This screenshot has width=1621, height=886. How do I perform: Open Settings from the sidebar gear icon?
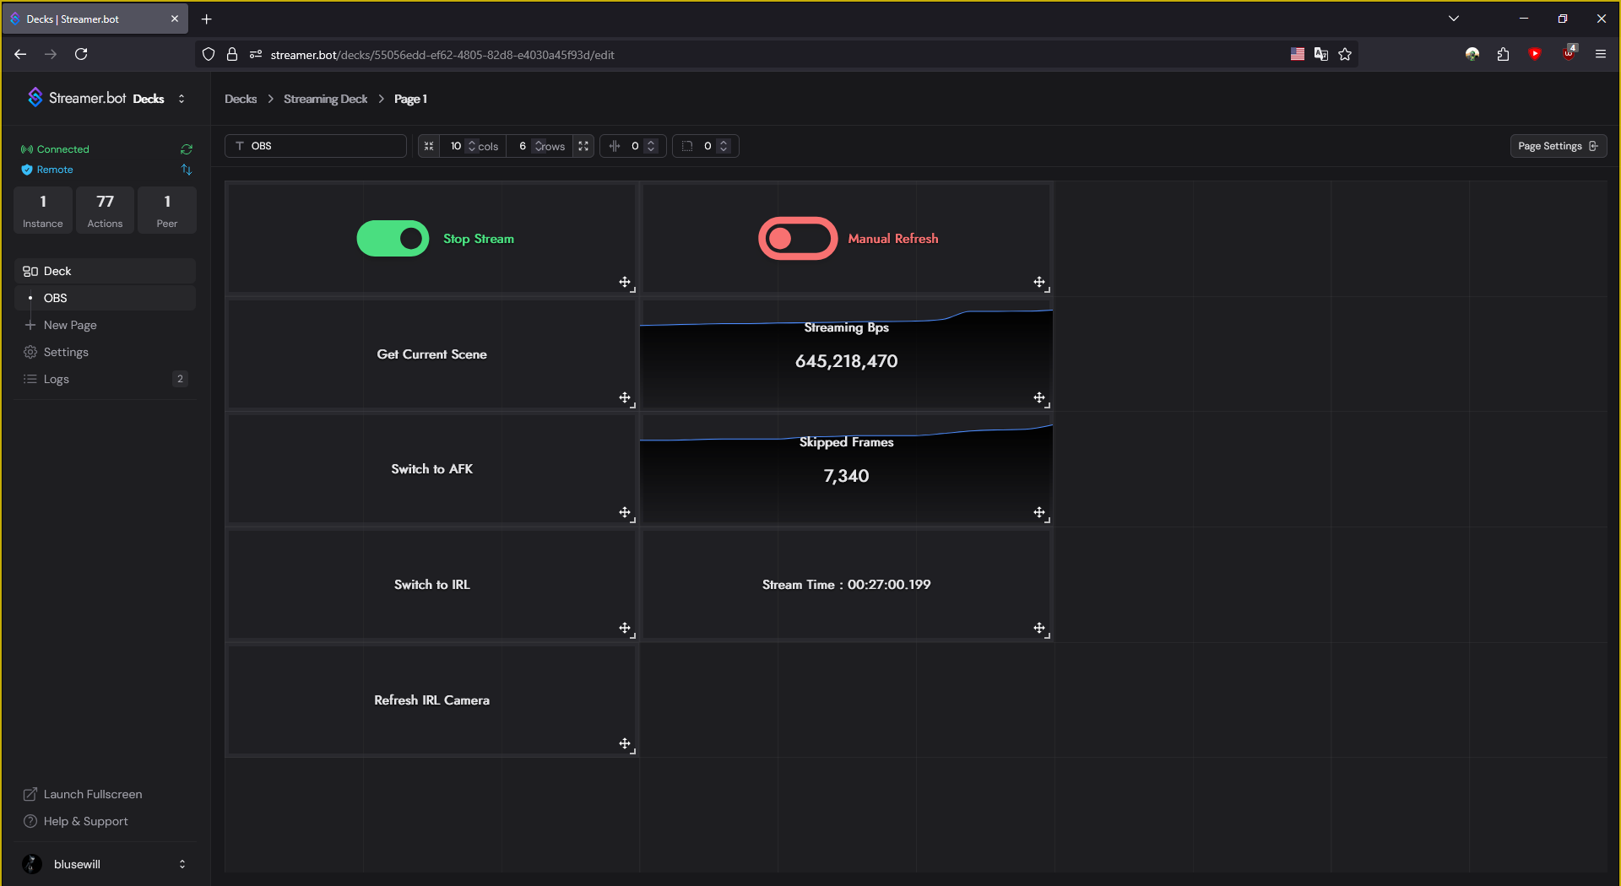(65, 352)
